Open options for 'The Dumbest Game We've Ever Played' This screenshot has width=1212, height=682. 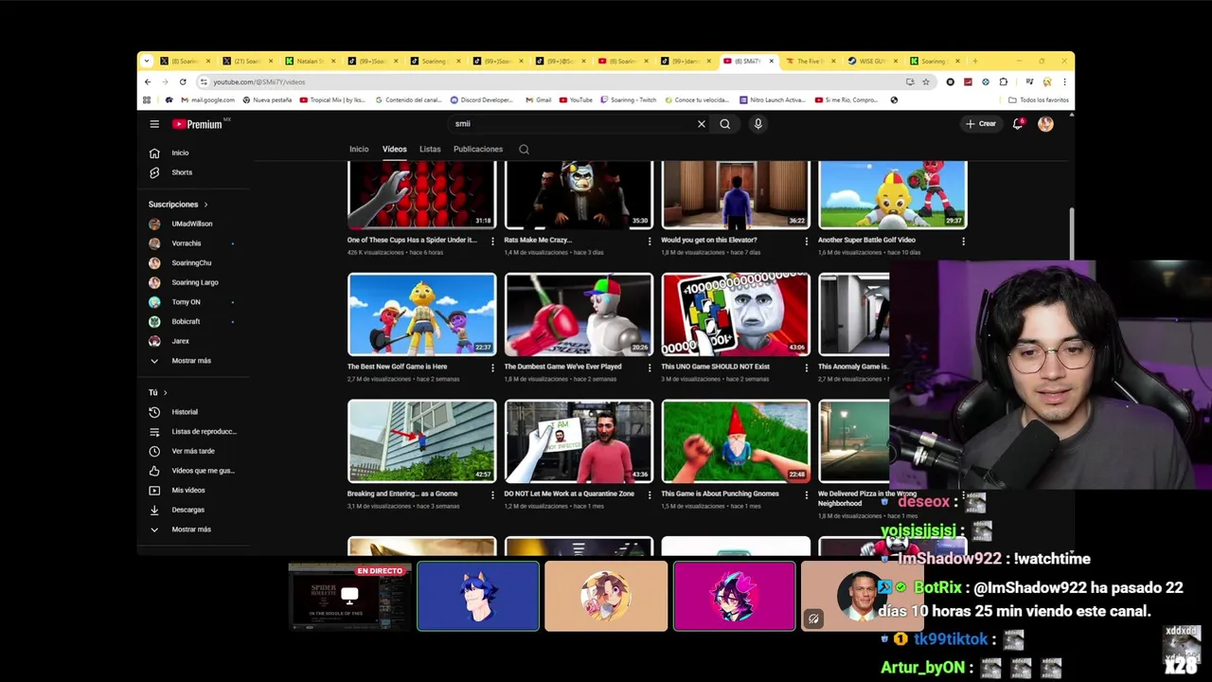click(650, 368)
